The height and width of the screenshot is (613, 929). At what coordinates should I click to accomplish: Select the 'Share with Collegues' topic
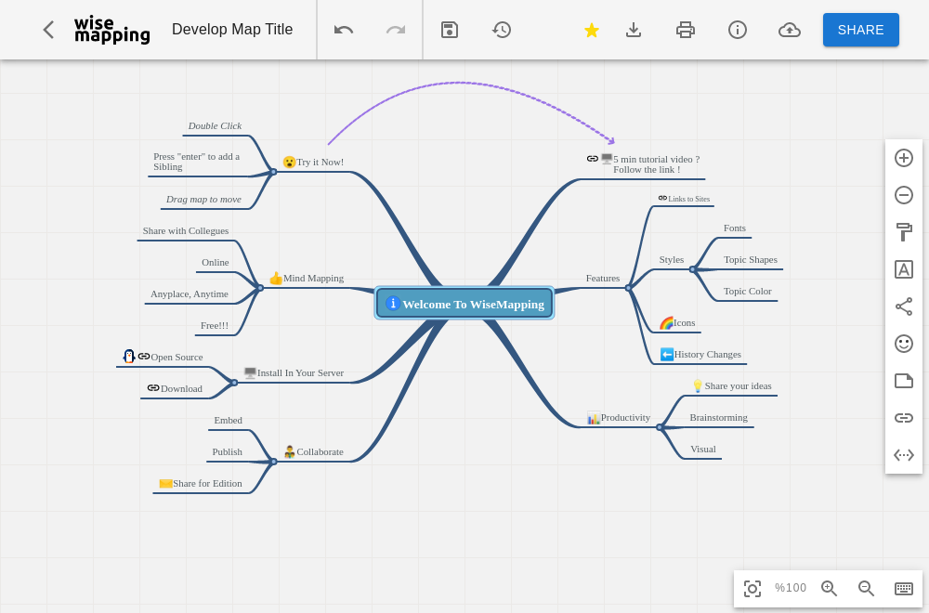(186, 230)
